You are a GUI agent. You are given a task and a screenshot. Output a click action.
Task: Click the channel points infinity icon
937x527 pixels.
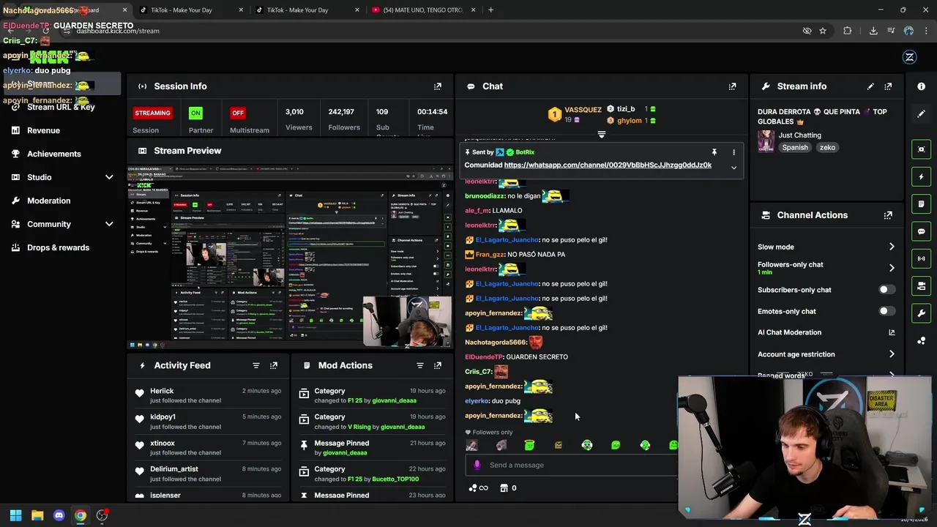click(x=478, y=488)
